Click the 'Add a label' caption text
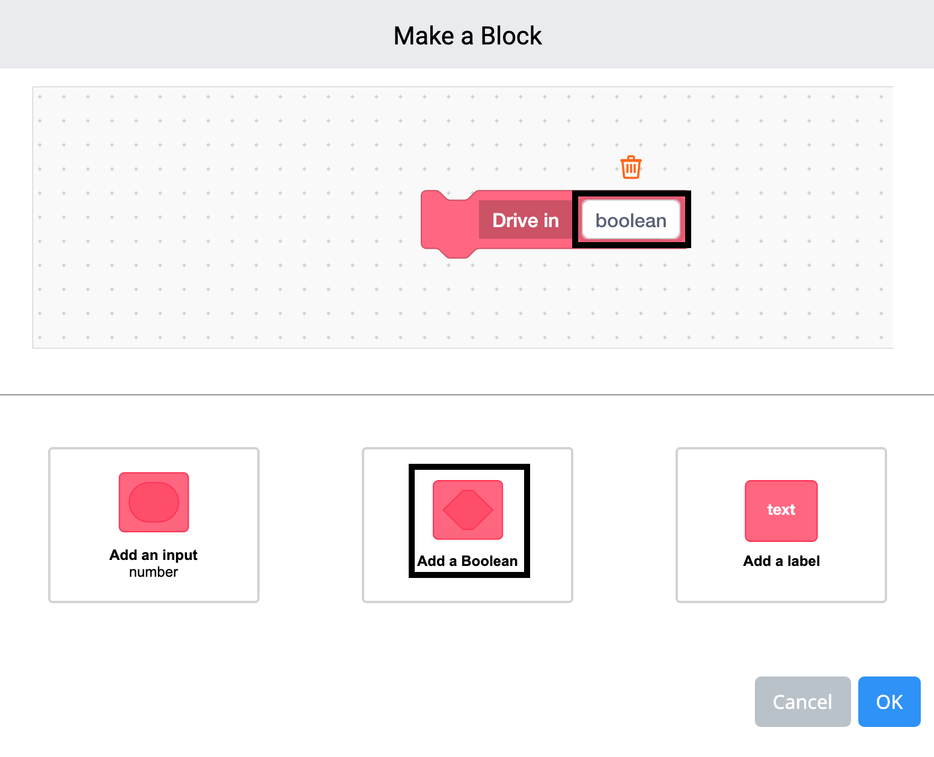Viewport: 934px width, 757px height. tap(781, 561)
